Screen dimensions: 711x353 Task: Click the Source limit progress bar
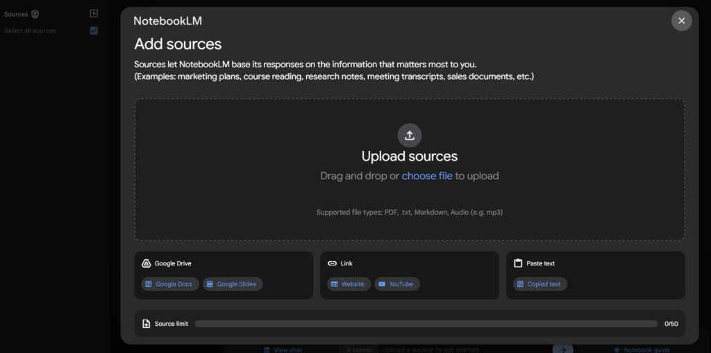[x=426, y=324]
